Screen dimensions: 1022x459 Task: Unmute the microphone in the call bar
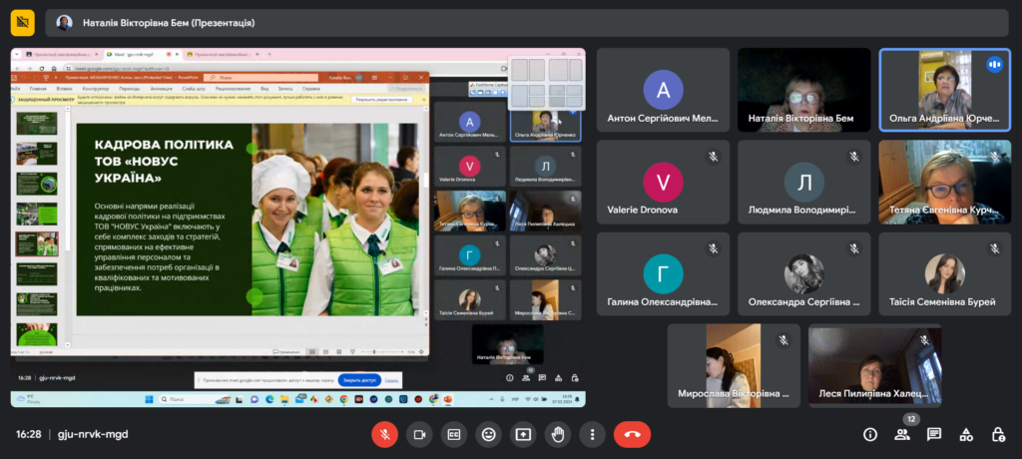[384, 434]
